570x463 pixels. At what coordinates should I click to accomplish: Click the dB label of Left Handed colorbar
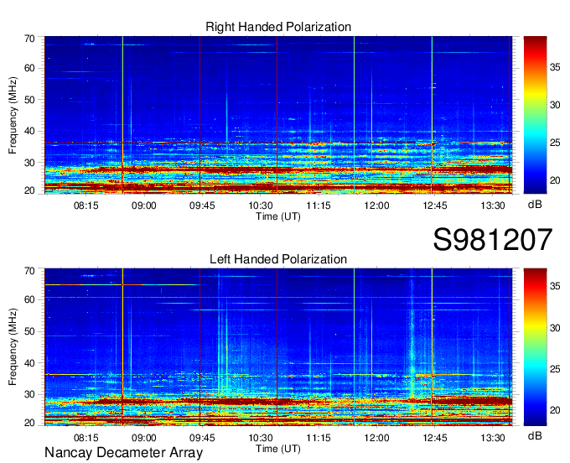click(x=535, y=435)
